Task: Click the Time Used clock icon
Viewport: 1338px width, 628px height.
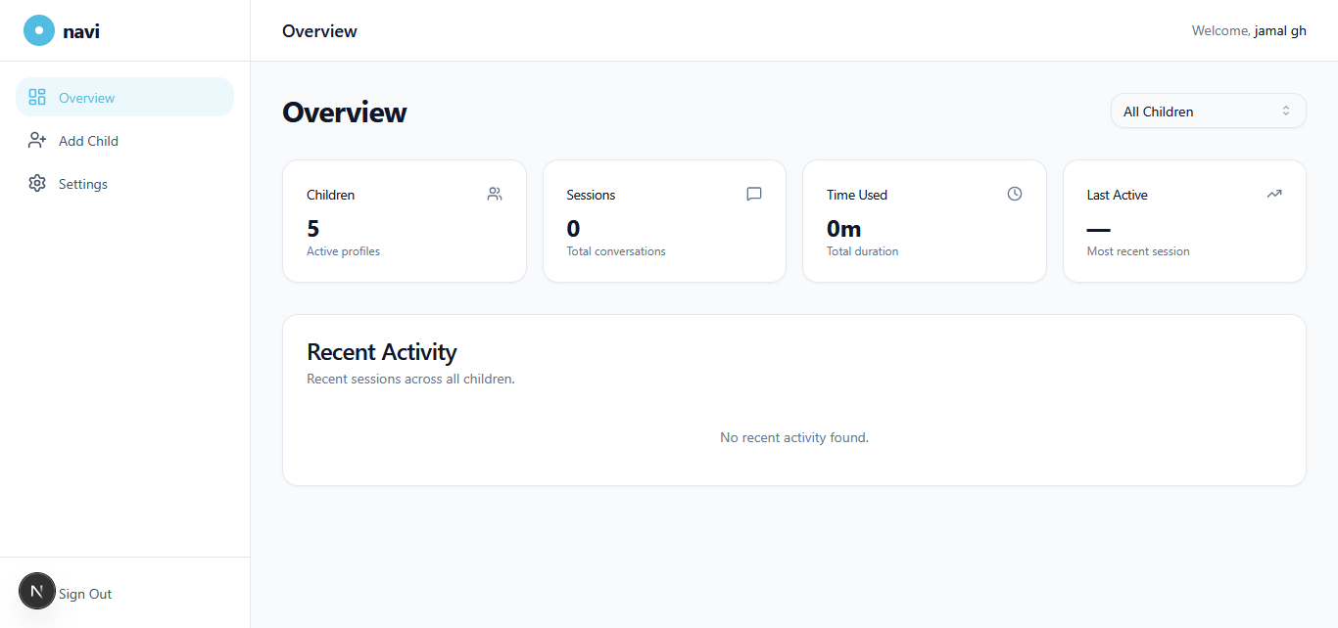Action: coord(1015,194)
